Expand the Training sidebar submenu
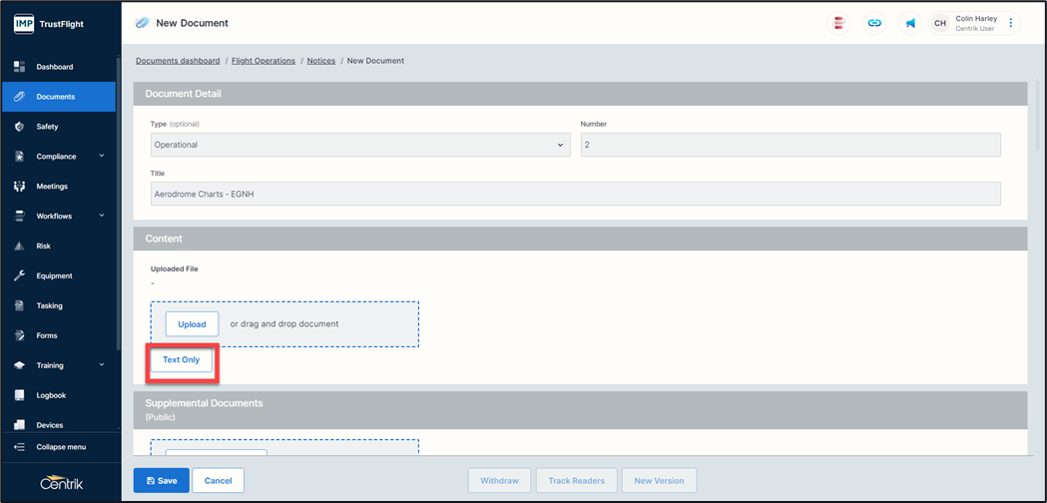1047x503 pixels. click(102, 365)
